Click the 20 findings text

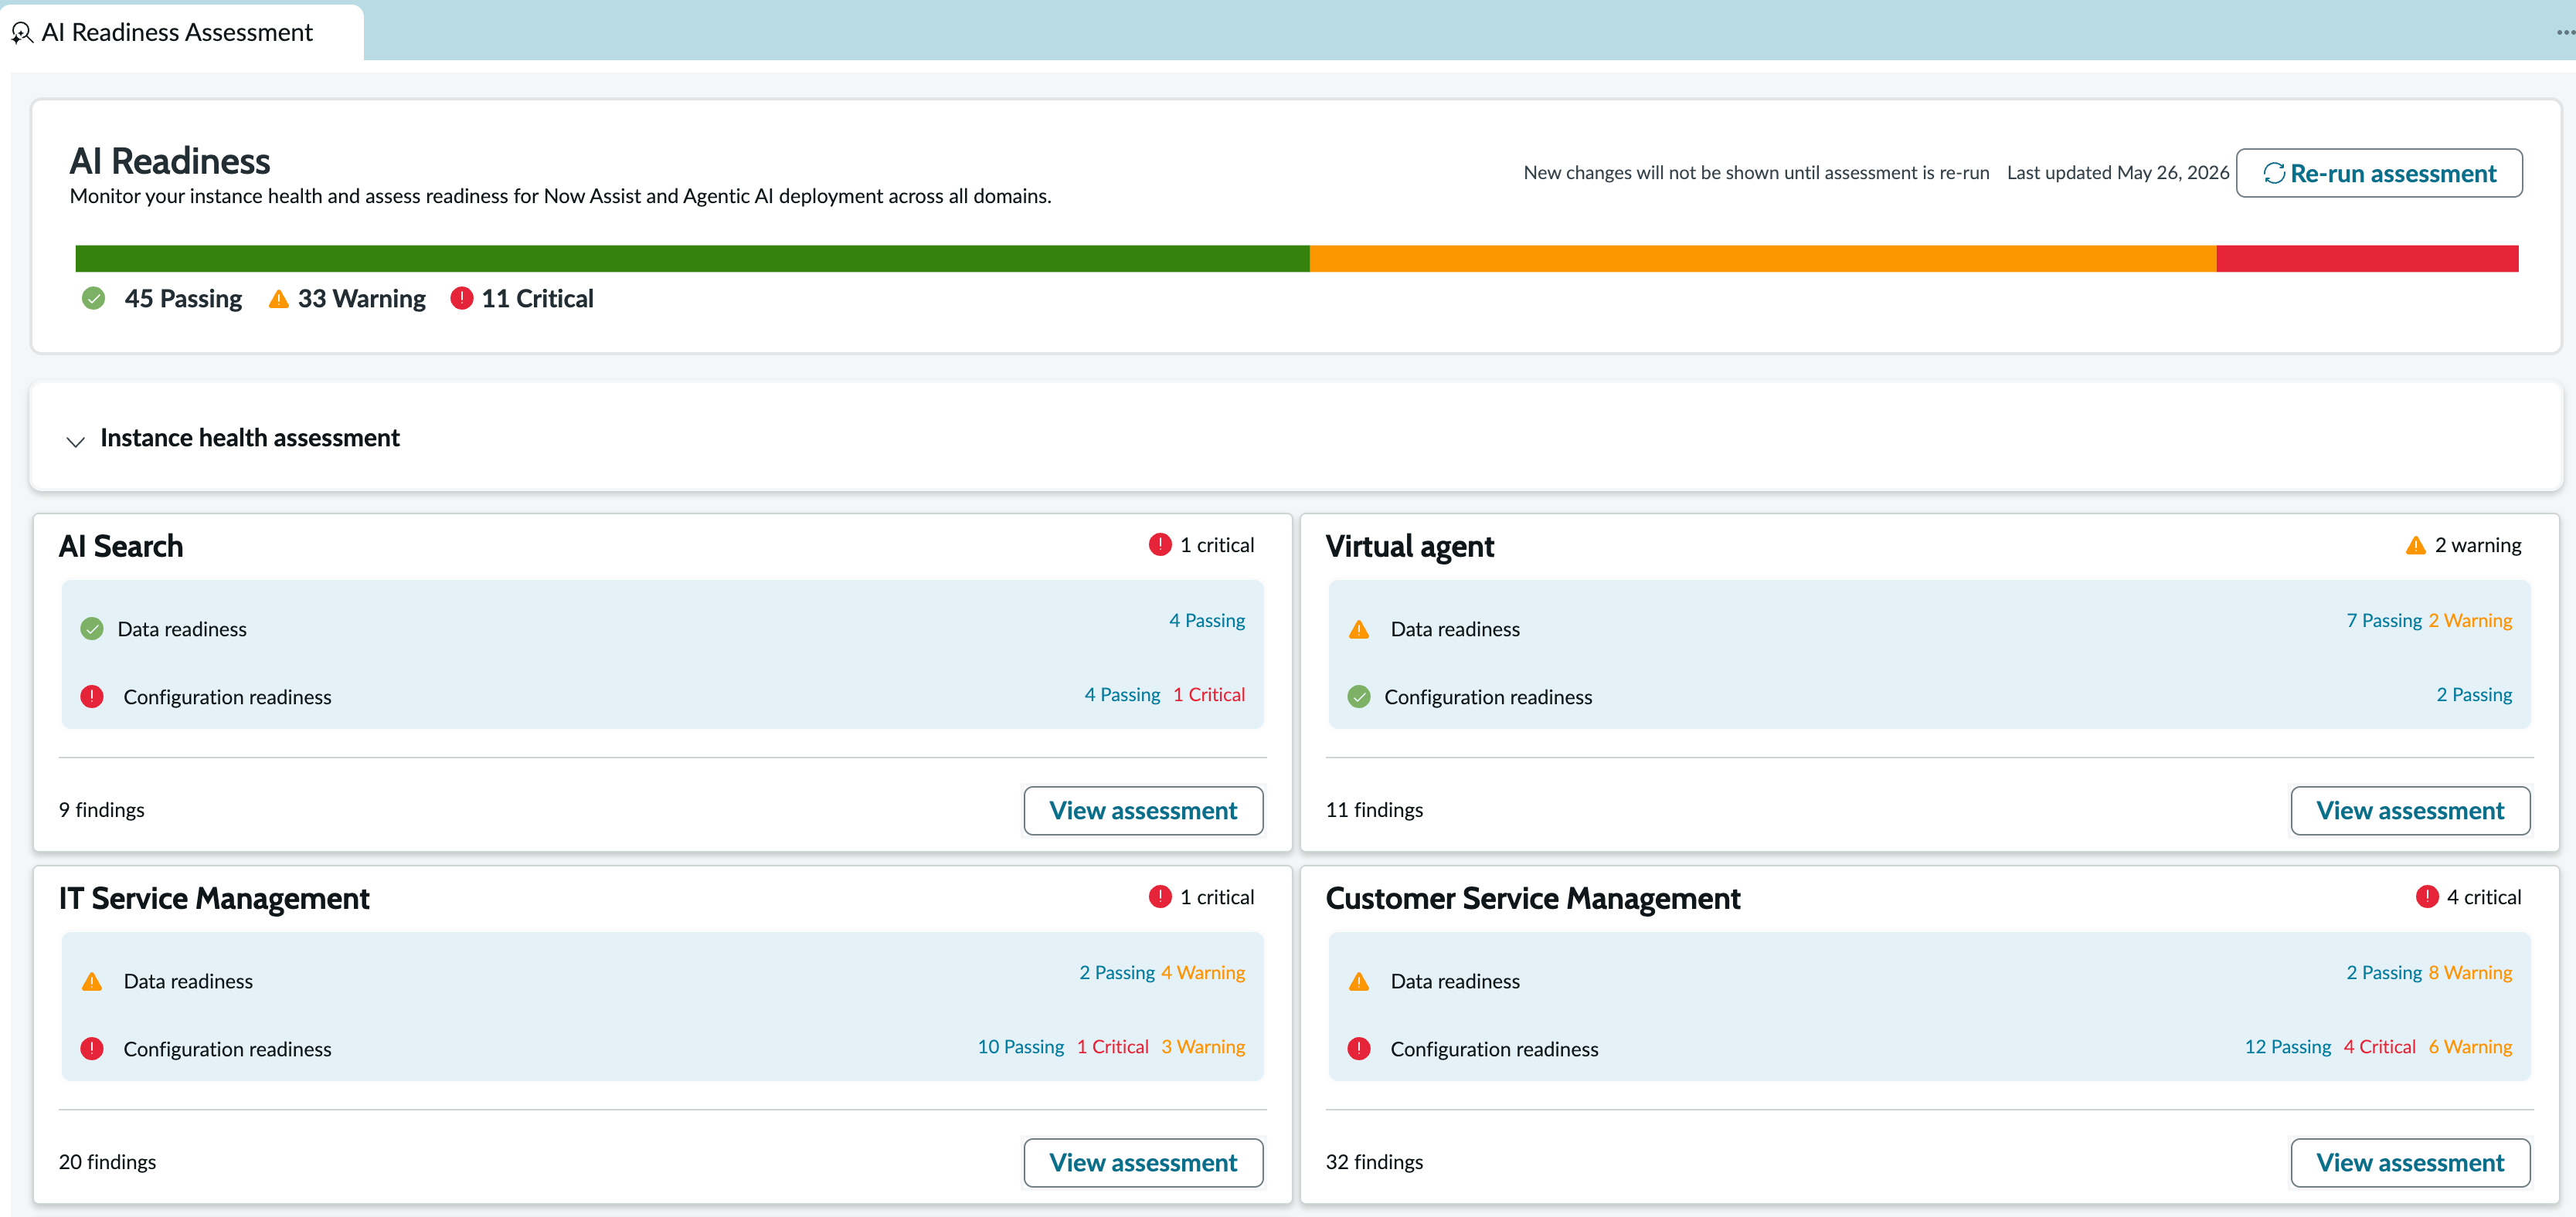pos(107,1161)
